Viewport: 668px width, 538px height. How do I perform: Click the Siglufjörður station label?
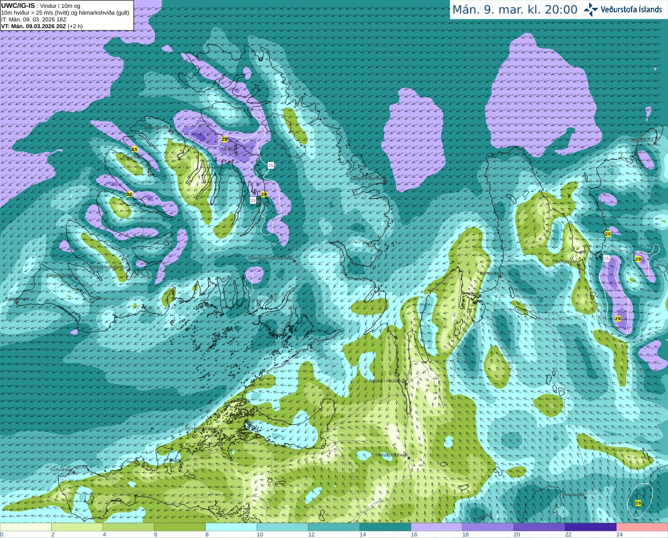[642, 140]
